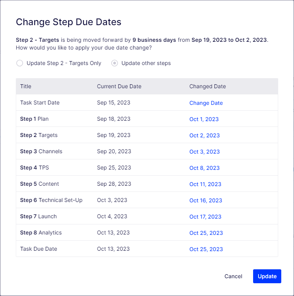
Task: Click the Step 8 Analytics row title
Action: [x=41, y=233]
